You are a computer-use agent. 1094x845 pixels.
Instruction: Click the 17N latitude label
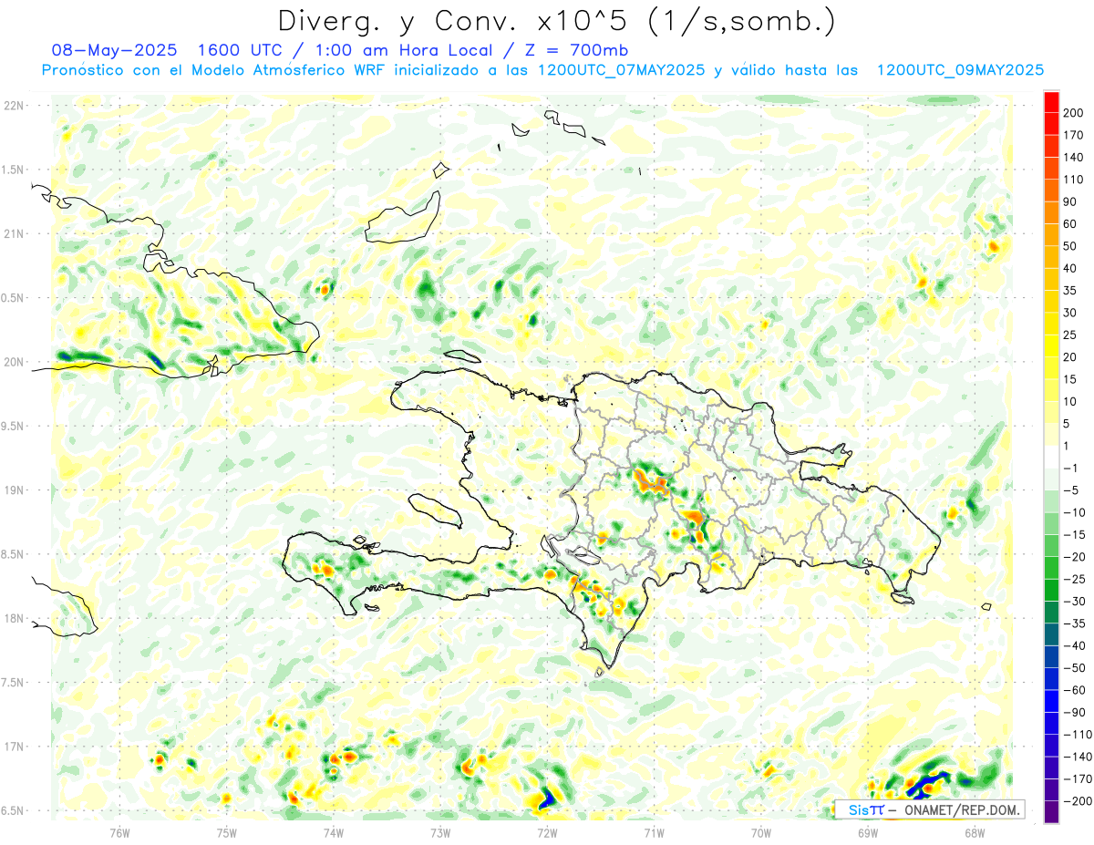[13, 747]
